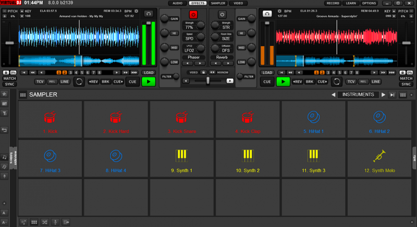Click the filter funnel icon in sidebar
Image resolution: width=417 pixels, height=227 pixels.
[x=4, y=114]
